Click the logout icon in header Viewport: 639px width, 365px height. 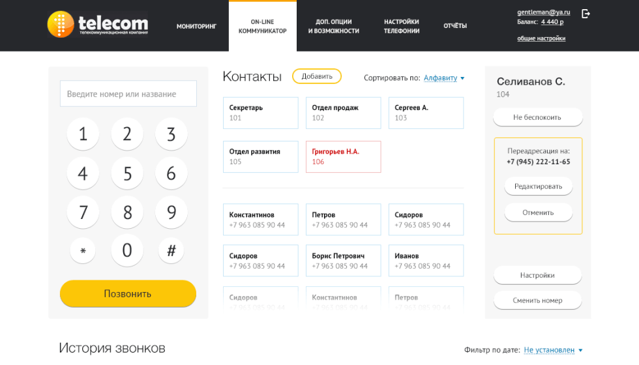(586, 14)
